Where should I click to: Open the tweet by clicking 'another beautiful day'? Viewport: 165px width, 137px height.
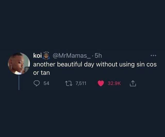tap(63, 64)
